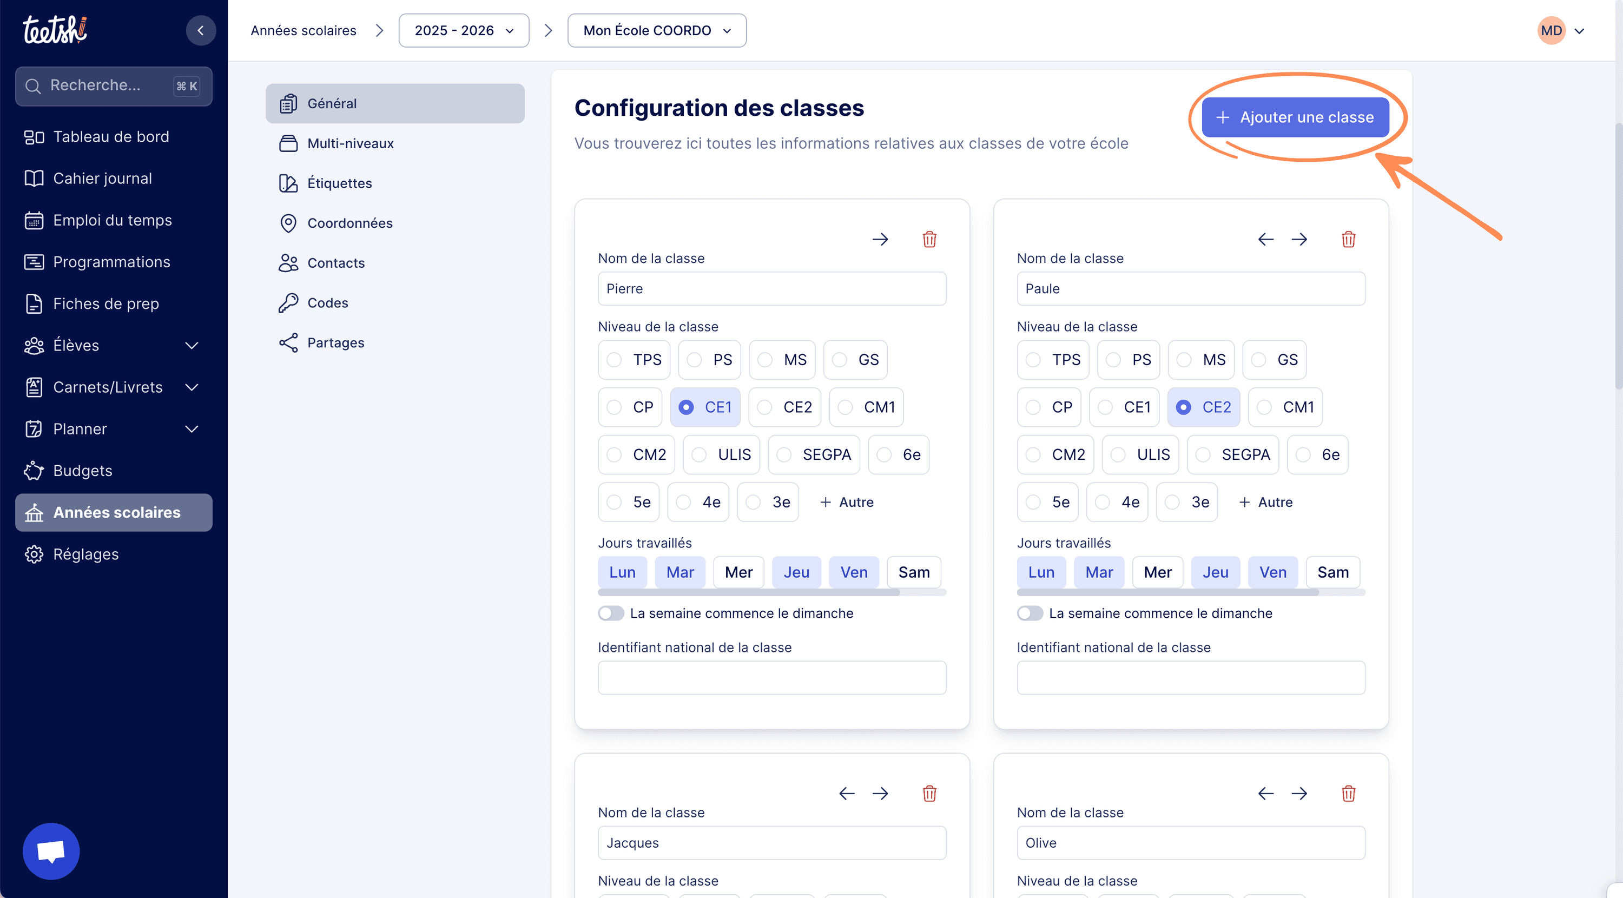Delete the Pierre class with the trash icon

coord(929,240)
